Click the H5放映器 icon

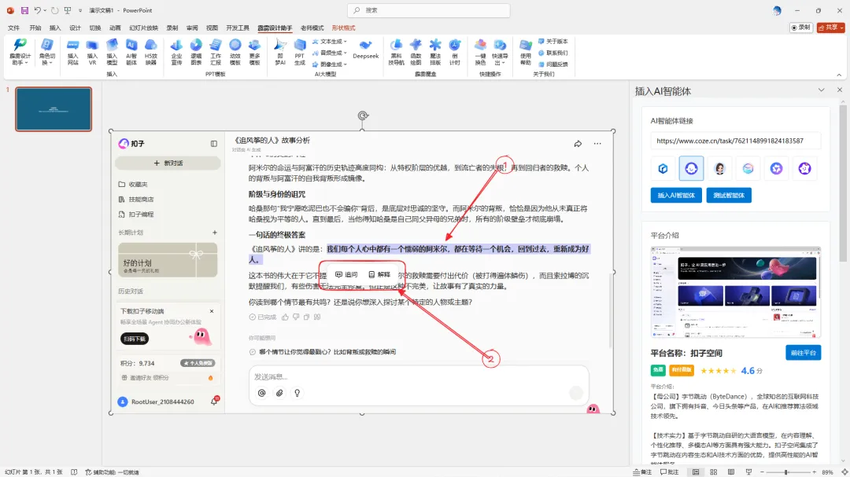[151, 52]
